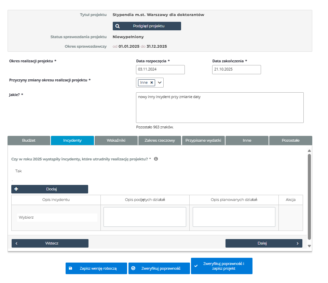Click the info icon beside the incidents question

click(156, 159)
